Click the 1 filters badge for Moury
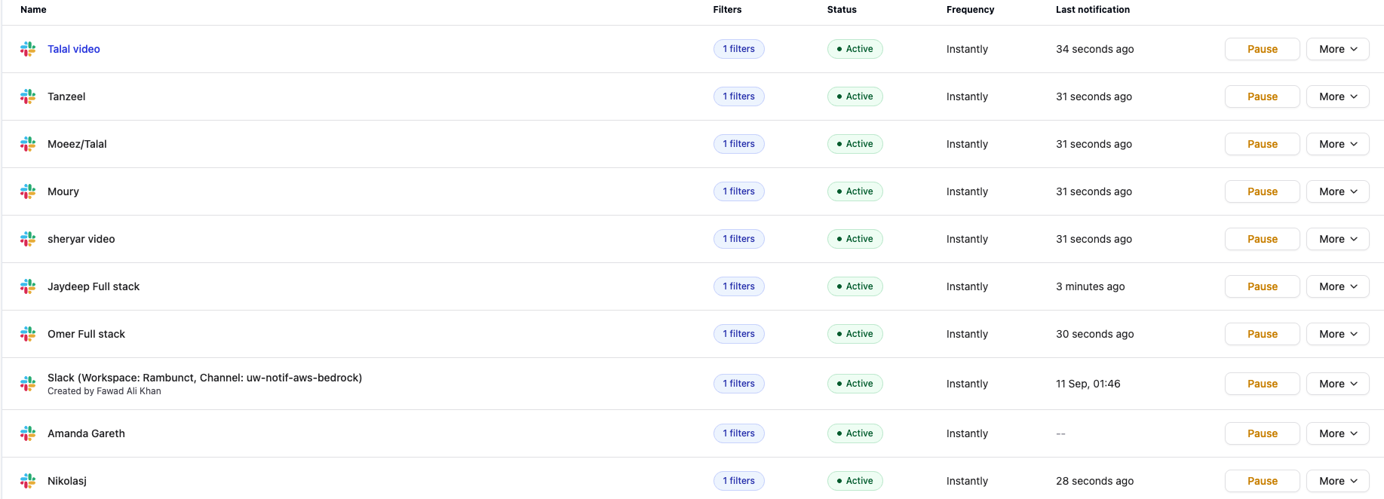This screenshot has height=499, width=1384. (x=738, y=191)
